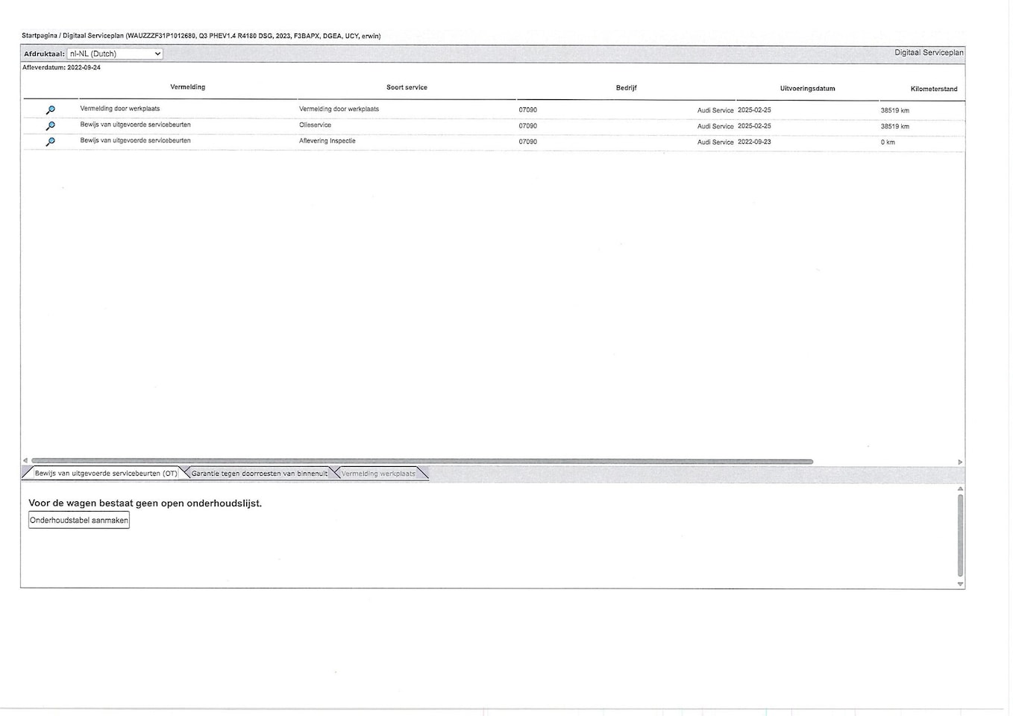Open the Afdruktaal language dropdown
1013x716 pixels.
click(115, 54)
